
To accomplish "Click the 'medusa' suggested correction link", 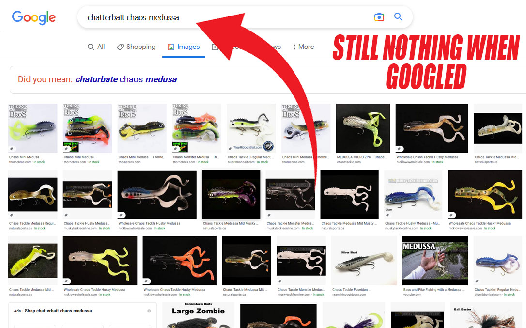I will click(x=161, y=79).
